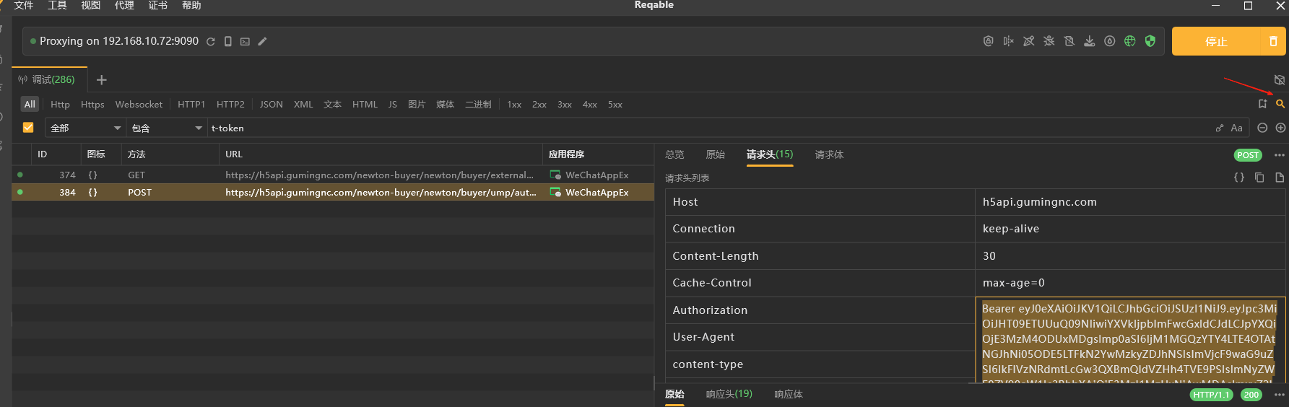This screenshot has width=1289, height=407.
Task: Click the orange search magnifier icon
Action: coord(1280,104)
